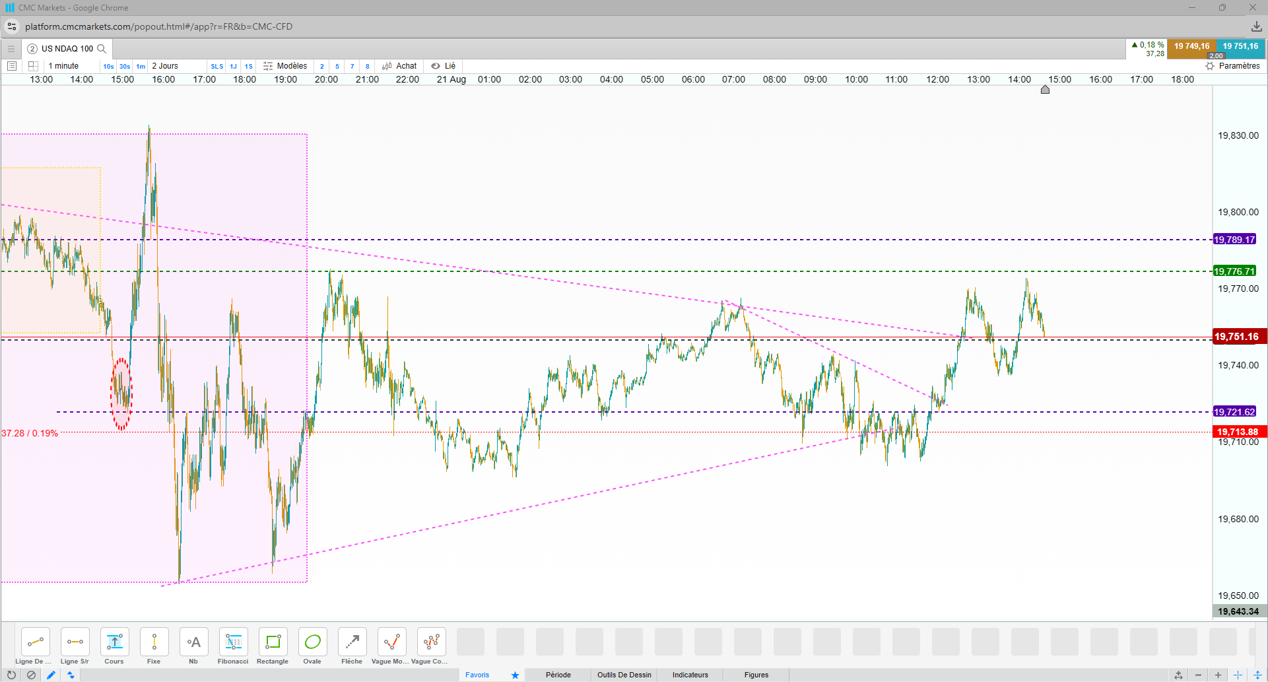Choose the Ovale shape tool
The width and height of the screenshot is (1268, 682).
[312, 646]
